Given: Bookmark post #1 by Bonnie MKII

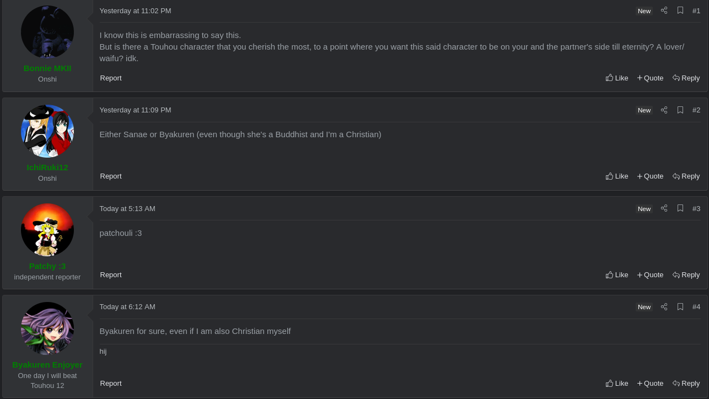Looking at the screenshot, I should [680, 10].
